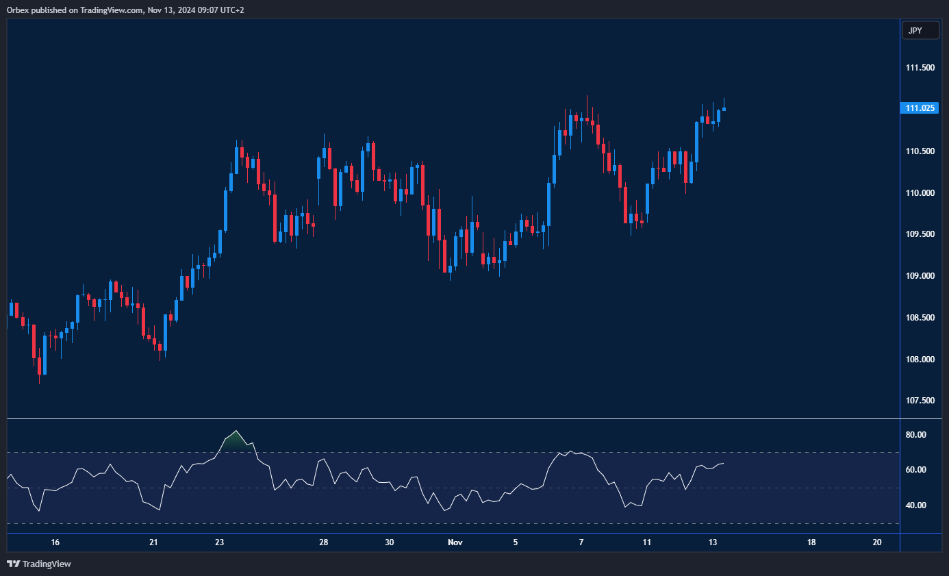Click the 109.000 price scale label
The height and width of the screenshot is (576, 949).
920,276
